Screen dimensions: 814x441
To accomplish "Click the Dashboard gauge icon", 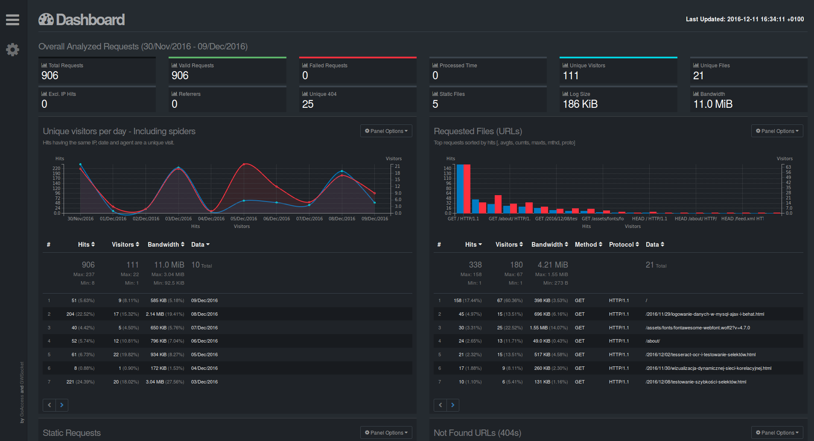I will pos(46,20).
